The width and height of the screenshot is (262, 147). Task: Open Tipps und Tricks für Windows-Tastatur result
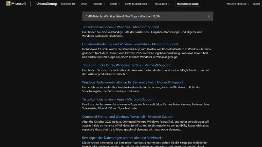point(126,65)
